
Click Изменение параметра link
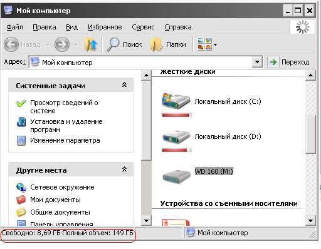(x=65, y=140)
